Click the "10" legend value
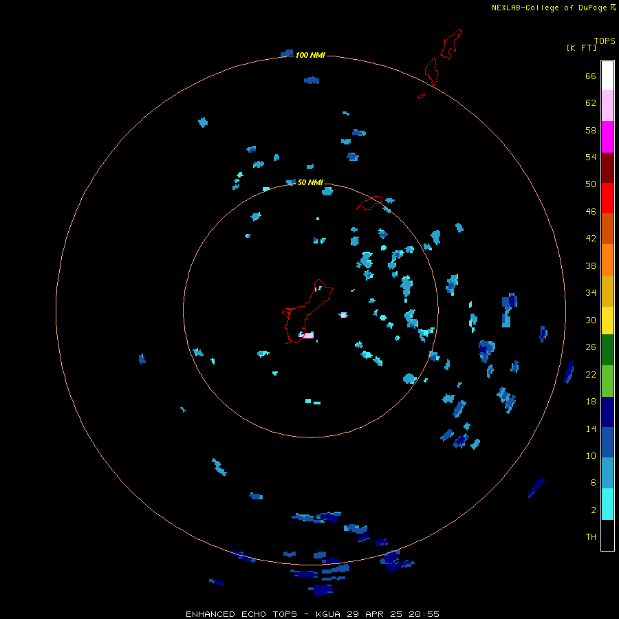 (x=591, y=456)
